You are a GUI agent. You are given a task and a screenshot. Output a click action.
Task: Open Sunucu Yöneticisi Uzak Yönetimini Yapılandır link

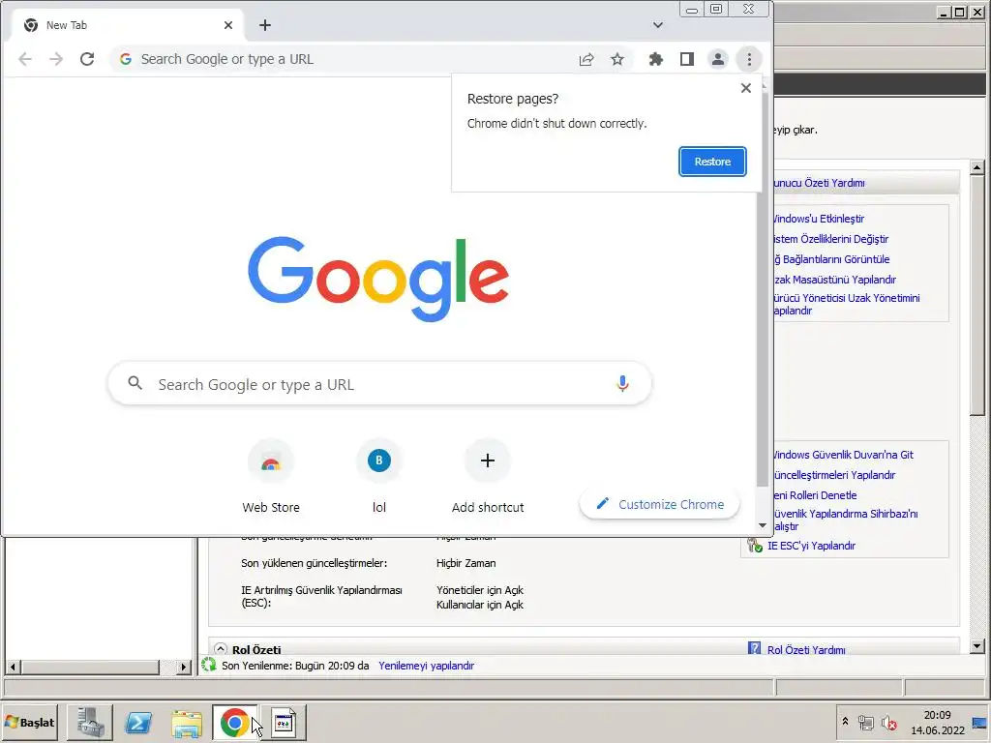[847, 304]
